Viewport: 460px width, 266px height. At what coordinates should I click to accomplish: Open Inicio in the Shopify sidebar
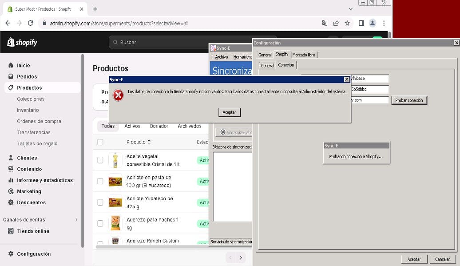[x=23, y=65]
